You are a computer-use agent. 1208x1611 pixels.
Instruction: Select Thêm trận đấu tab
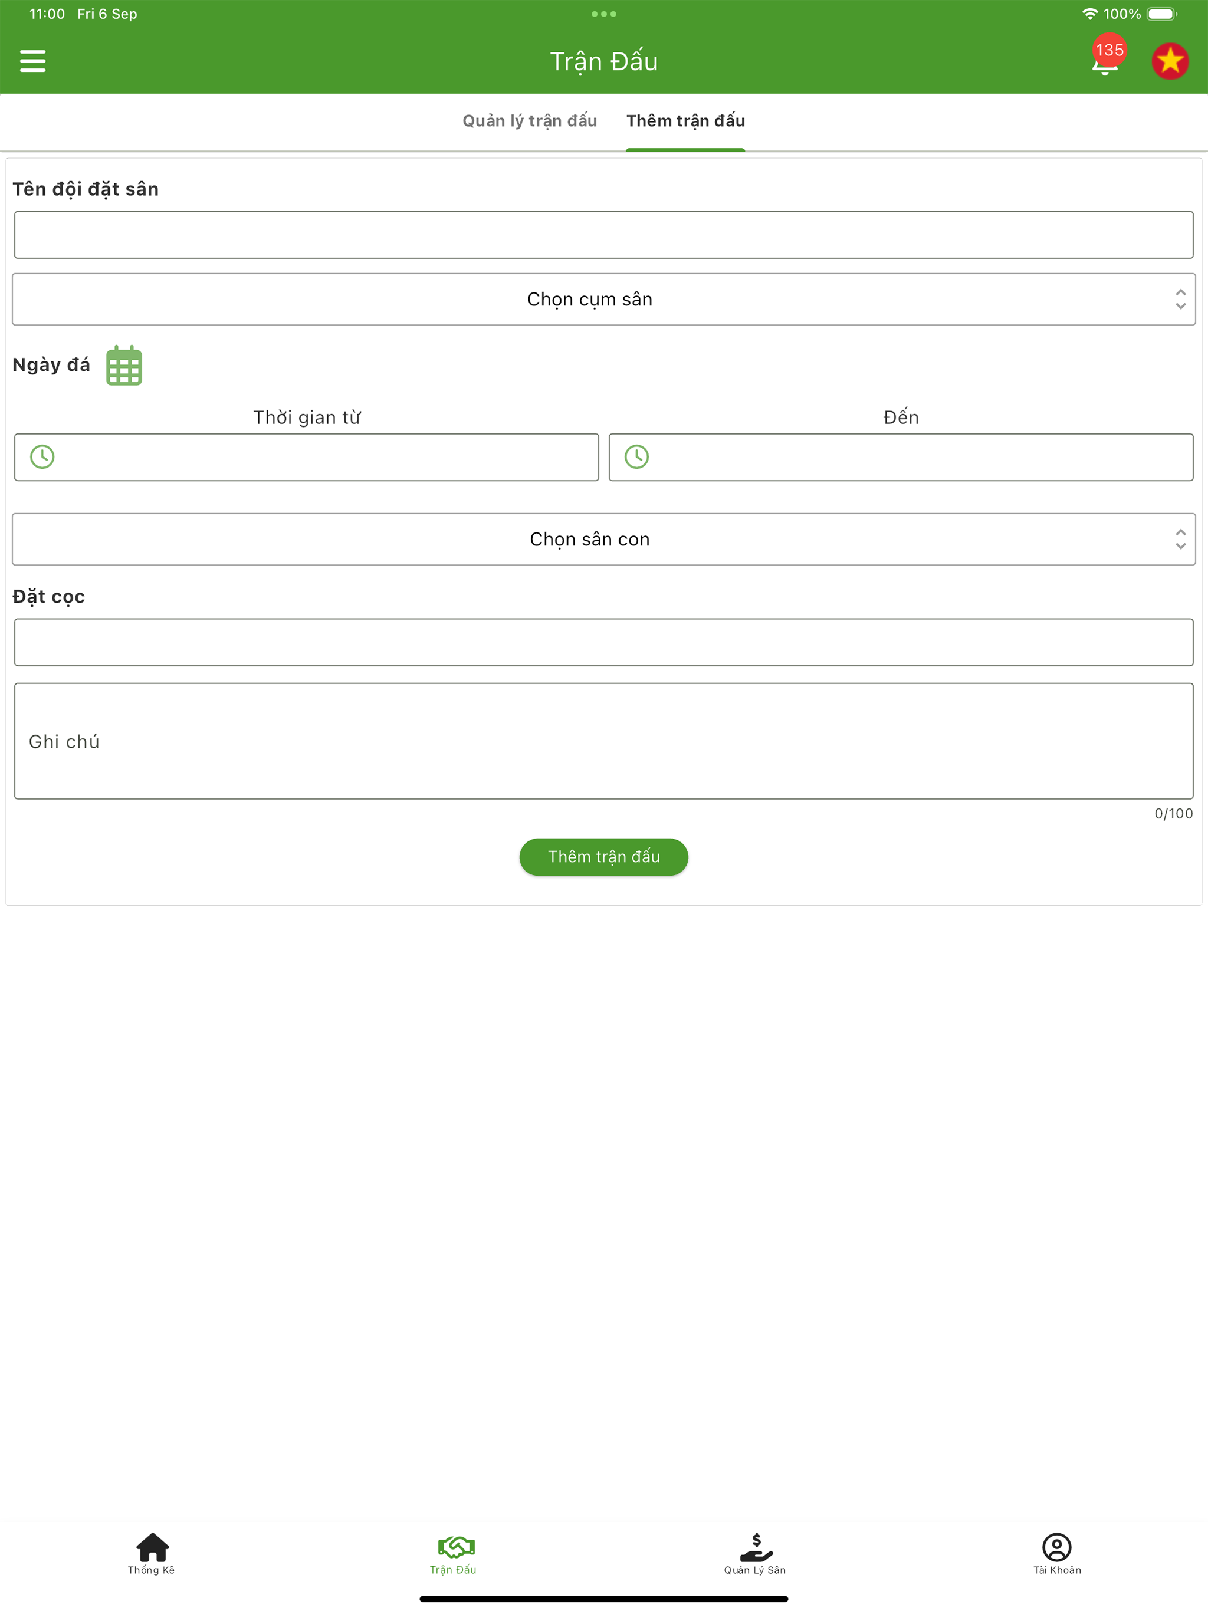click(x=685, y=121)
